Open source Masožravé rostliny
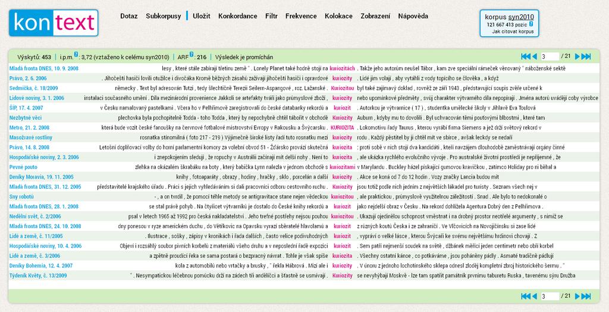Screen dimensions: 609x312 (x=31, y=138)
